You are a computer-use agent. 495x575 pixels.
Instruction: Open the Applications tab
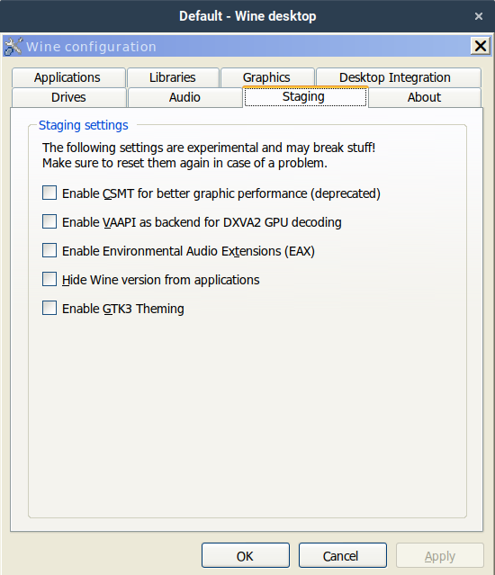click(68, 77)
